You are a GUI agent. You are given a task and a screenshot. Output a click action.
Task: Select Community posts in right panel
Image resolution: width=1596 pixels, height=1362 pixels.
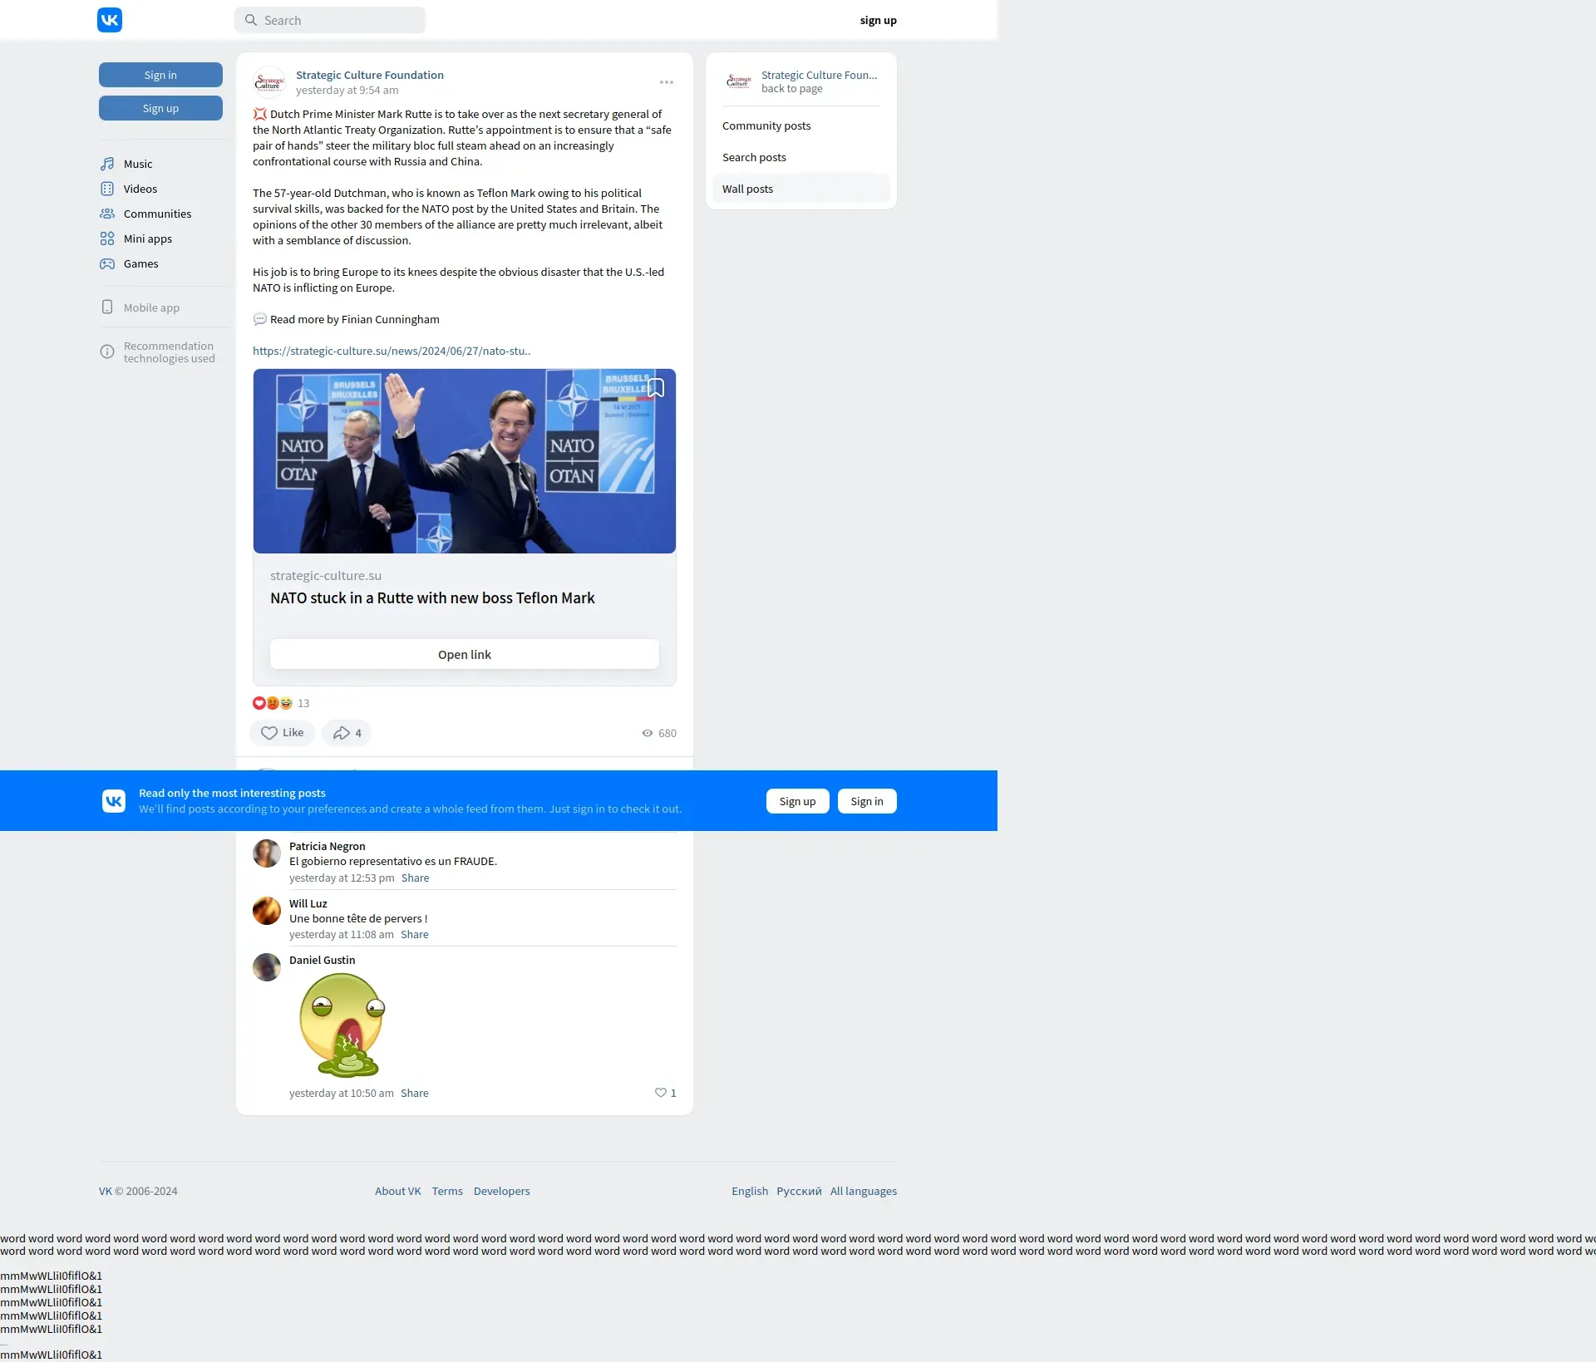[x=766, y=125]
